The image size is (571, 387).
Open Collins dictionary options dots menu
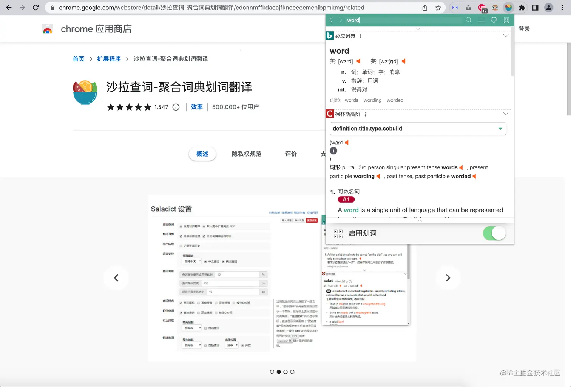[365, 114]
